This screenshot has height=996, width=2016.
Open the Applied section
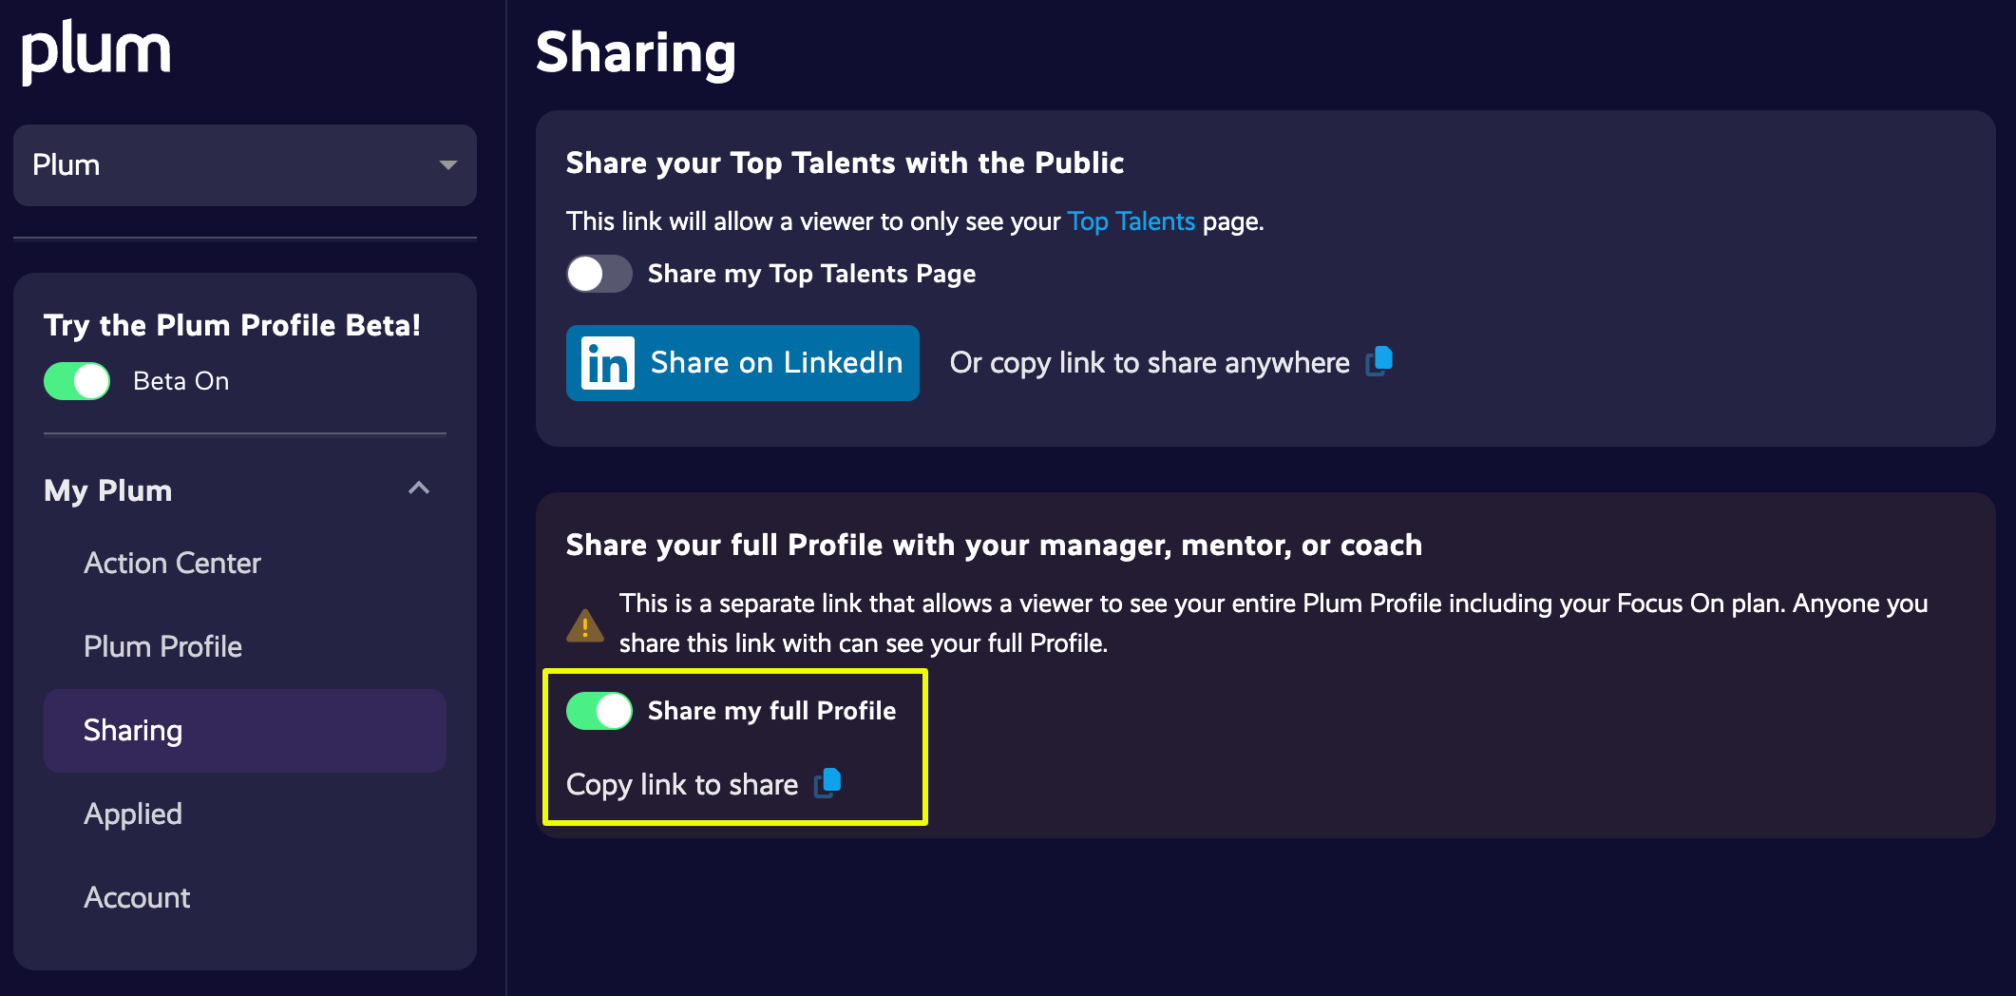tap(133, 814)
